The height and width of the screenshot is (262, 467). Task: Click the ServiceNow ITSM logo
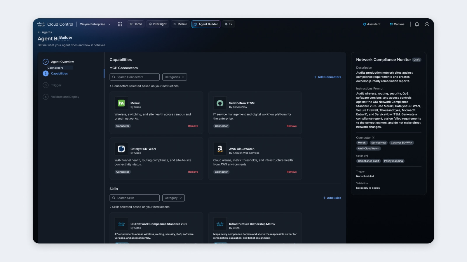coord(220,103)
